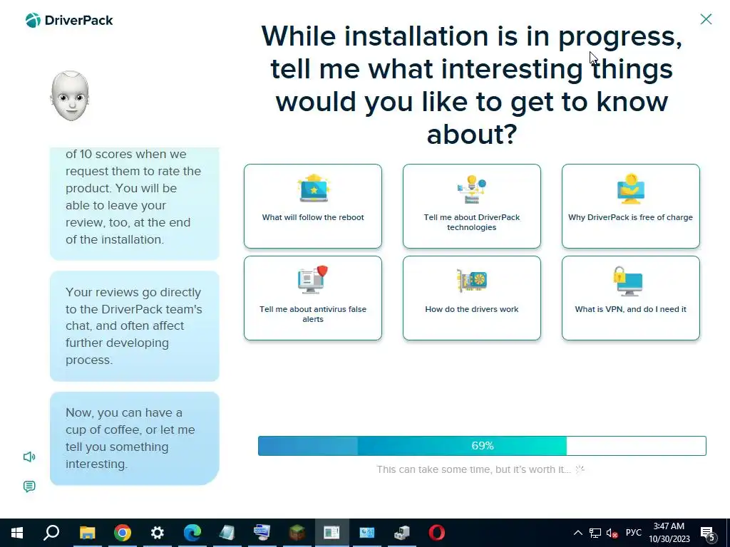The image size is (730, 547).
Task: Click the 'cup of coffee' chat bubble
Action: coord(135,438)
